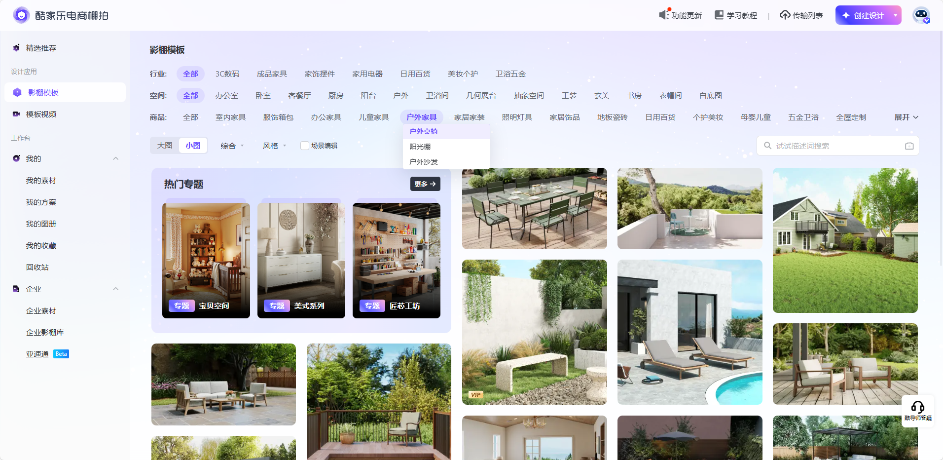Viewport: 943px width, 460px height.
Task: Open poolside lounge chairs template
Action: [x=690, y=332]
